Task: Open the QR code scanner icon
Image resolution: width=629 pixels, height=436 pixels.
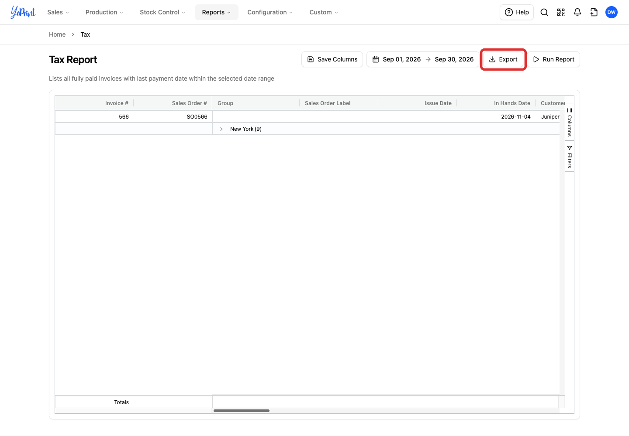Action: (x=561, y=12)
